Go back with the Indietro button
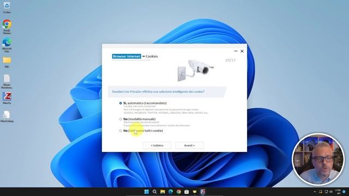This screenshot has height=196, width=349. point(157,145)
